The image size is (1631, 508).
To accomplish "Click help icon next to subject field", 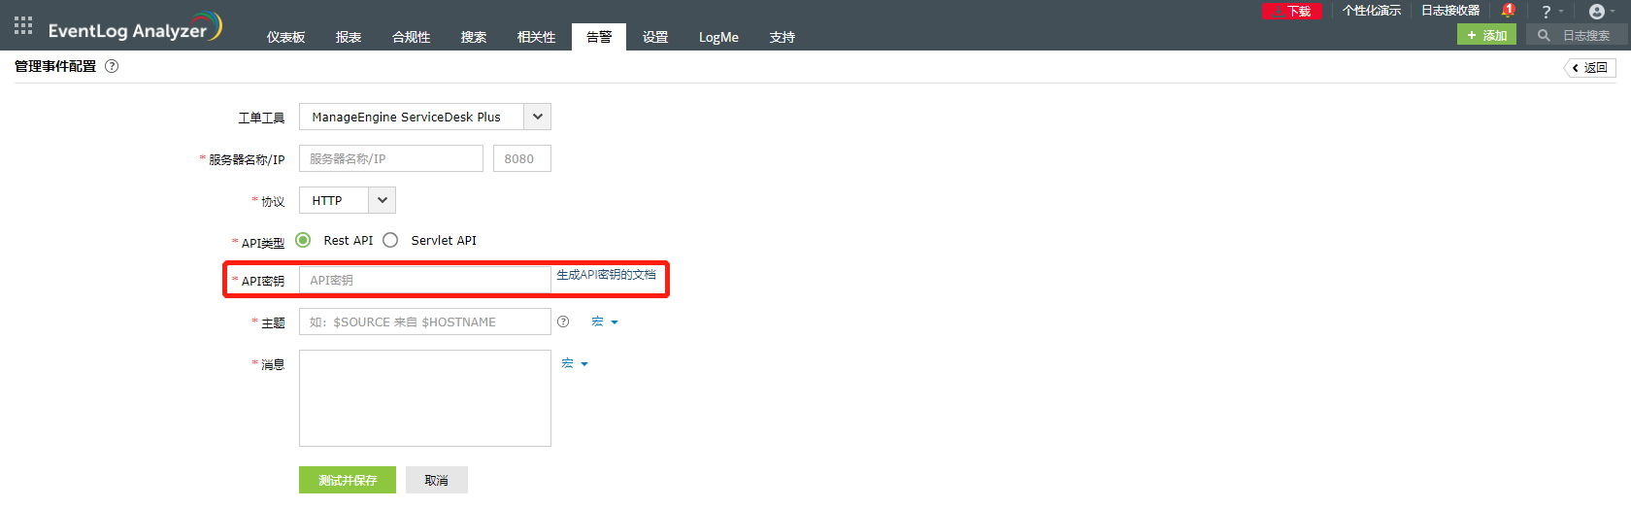I will click(563, 322).
